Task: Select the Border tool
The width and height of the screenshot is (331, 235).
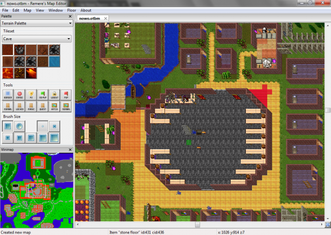Action: point(8,95)
